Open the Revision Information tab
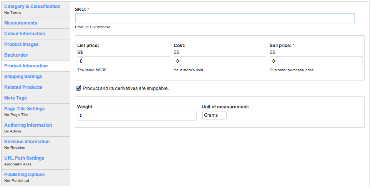The width and height of the screenshot is (371, 188). pos(35,145)
